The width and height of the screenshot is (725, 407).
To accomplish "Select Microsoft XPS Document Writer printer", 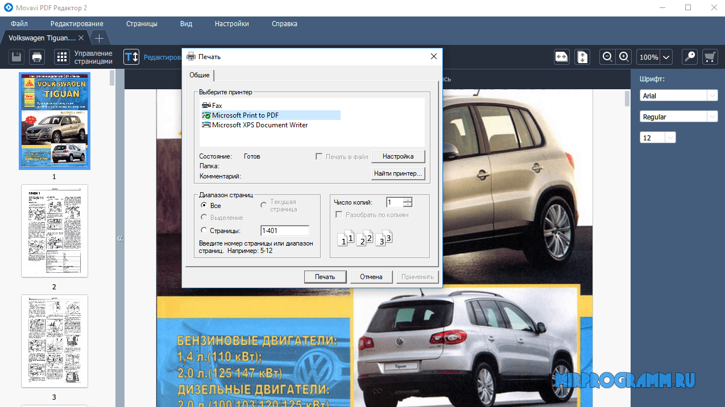I will click(255, 125).
